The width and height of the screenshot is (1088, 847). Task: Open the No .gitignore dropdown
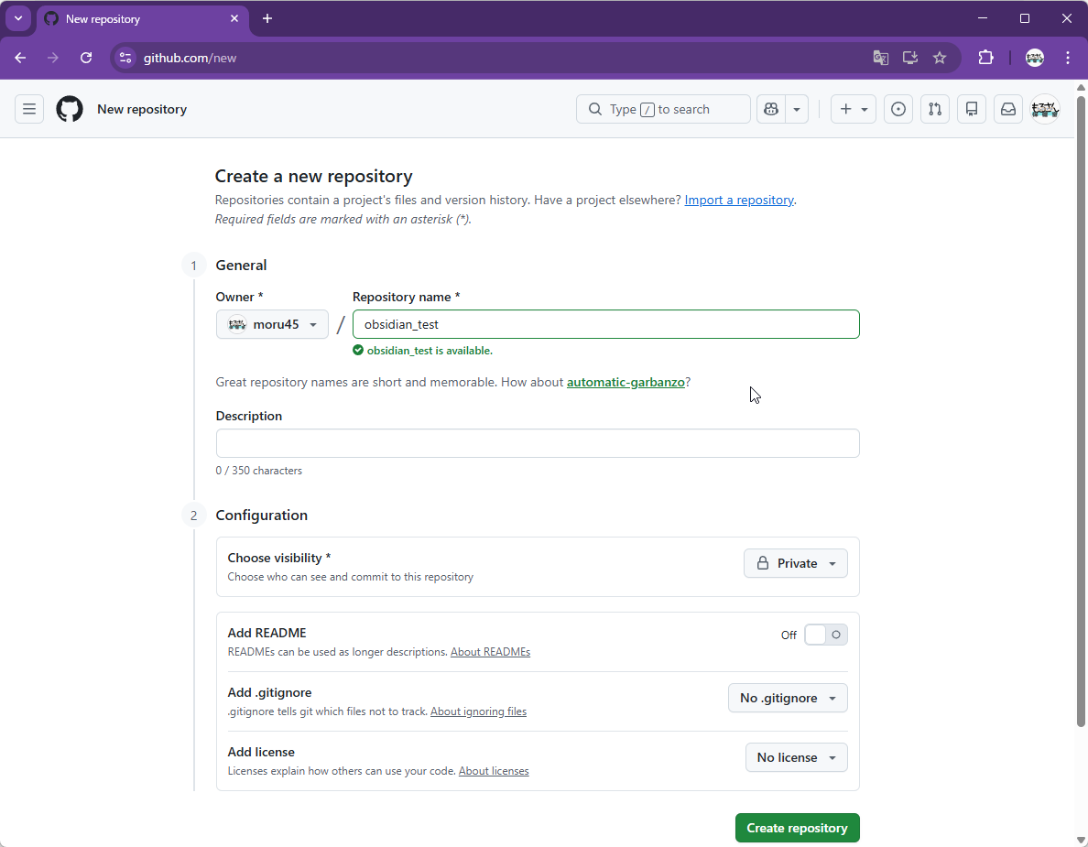788,698
